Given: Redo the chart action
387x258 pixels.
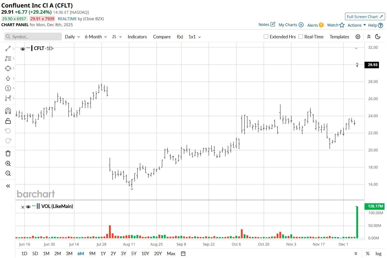Looking at the screenshot, I should [x=8, y=141].
